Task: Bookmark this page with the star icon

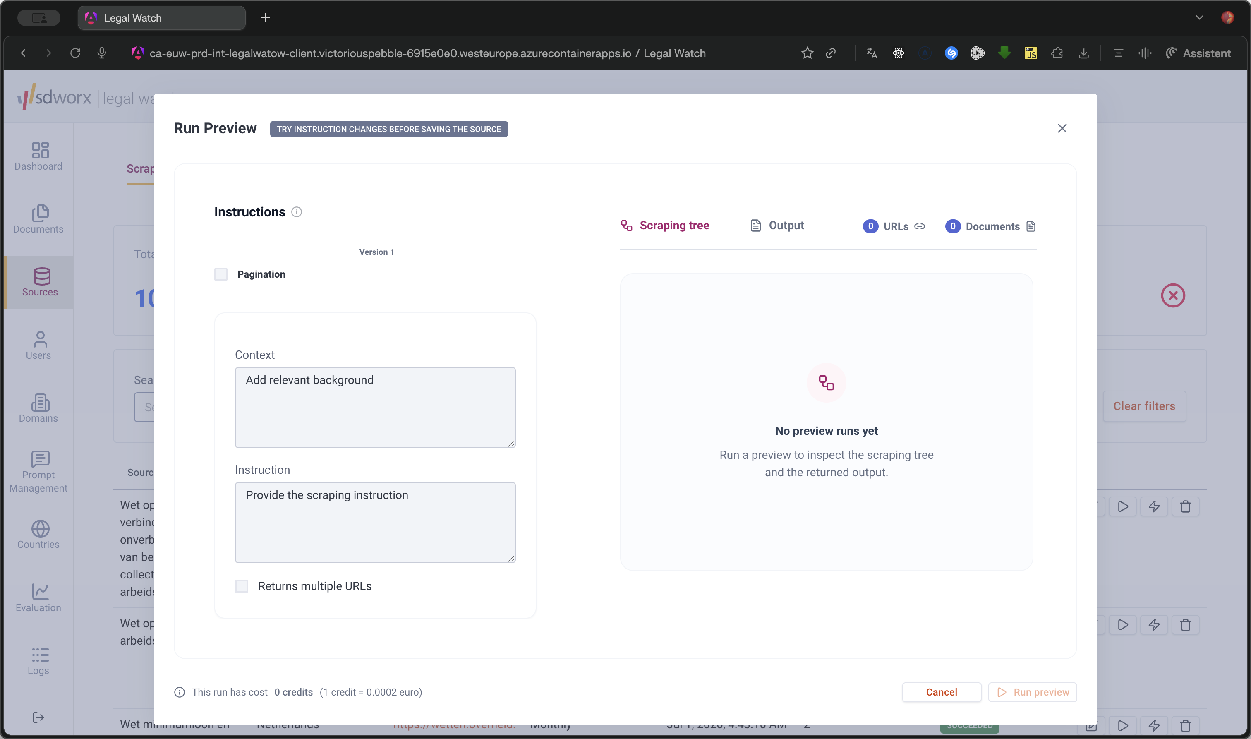Action: [807, 53]
